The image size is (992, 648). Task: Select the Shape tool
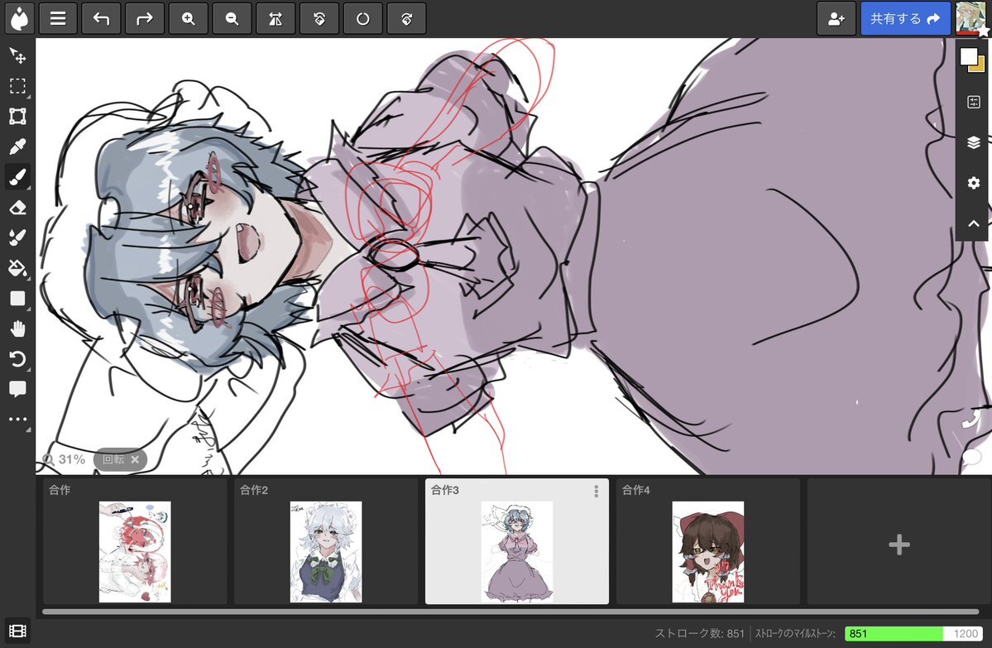click(x=17, y=299)
